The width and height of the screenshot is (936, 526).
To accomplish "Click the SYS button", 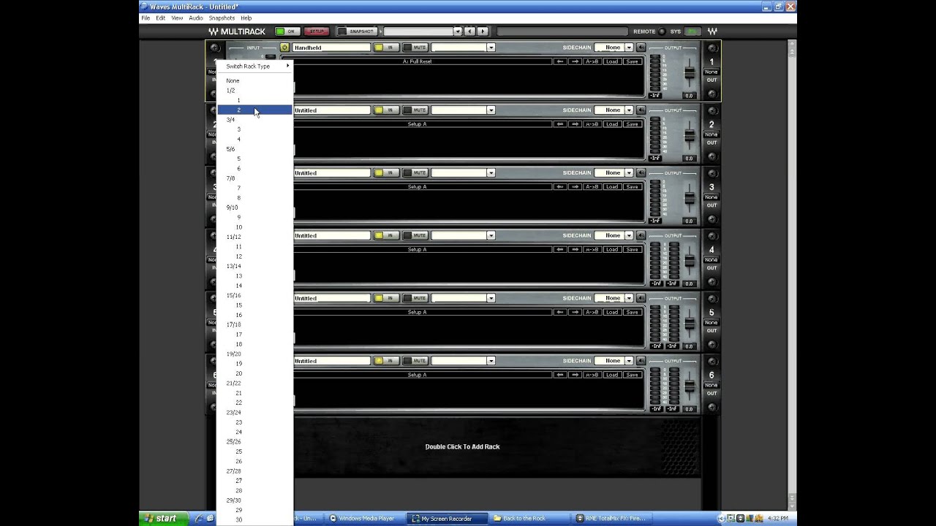I will pos(692,31).
